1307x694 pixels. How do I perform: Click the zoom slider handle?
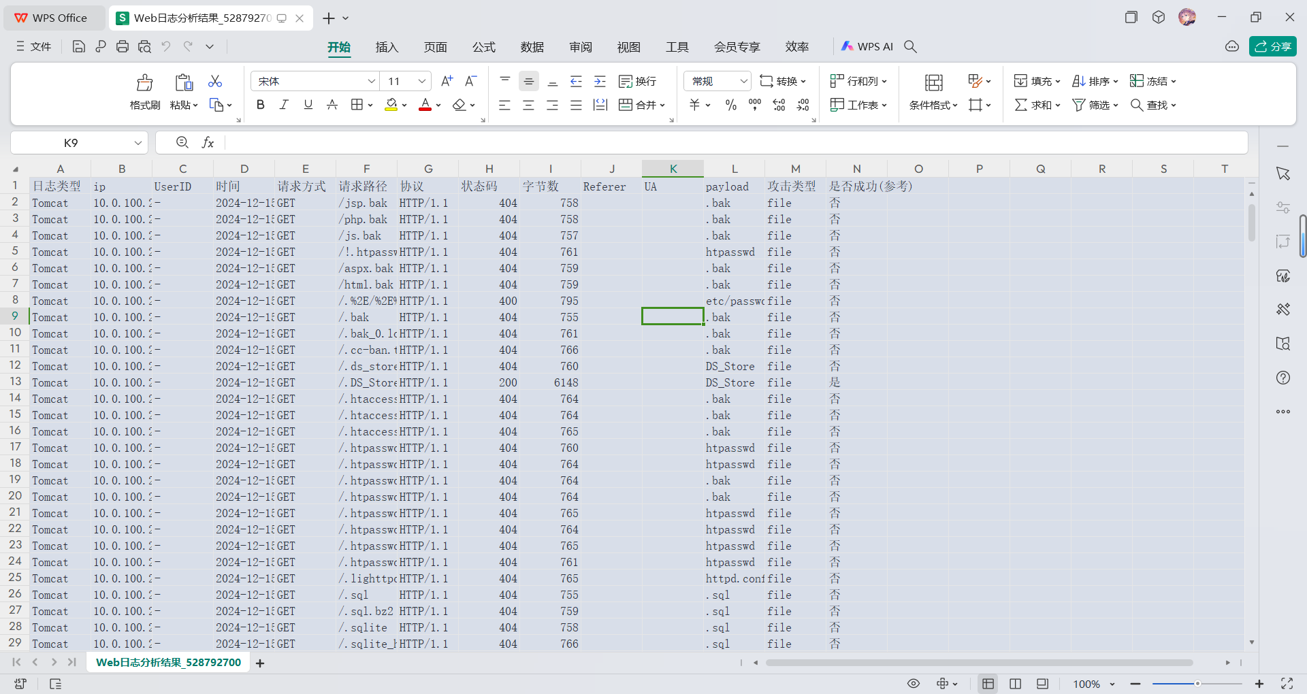click(1197, 683)
